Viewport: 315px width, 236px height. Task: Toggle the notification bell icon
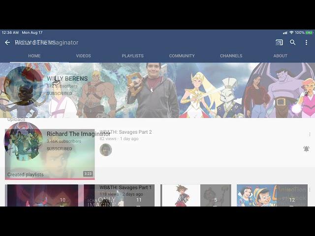tap(306, 149)
